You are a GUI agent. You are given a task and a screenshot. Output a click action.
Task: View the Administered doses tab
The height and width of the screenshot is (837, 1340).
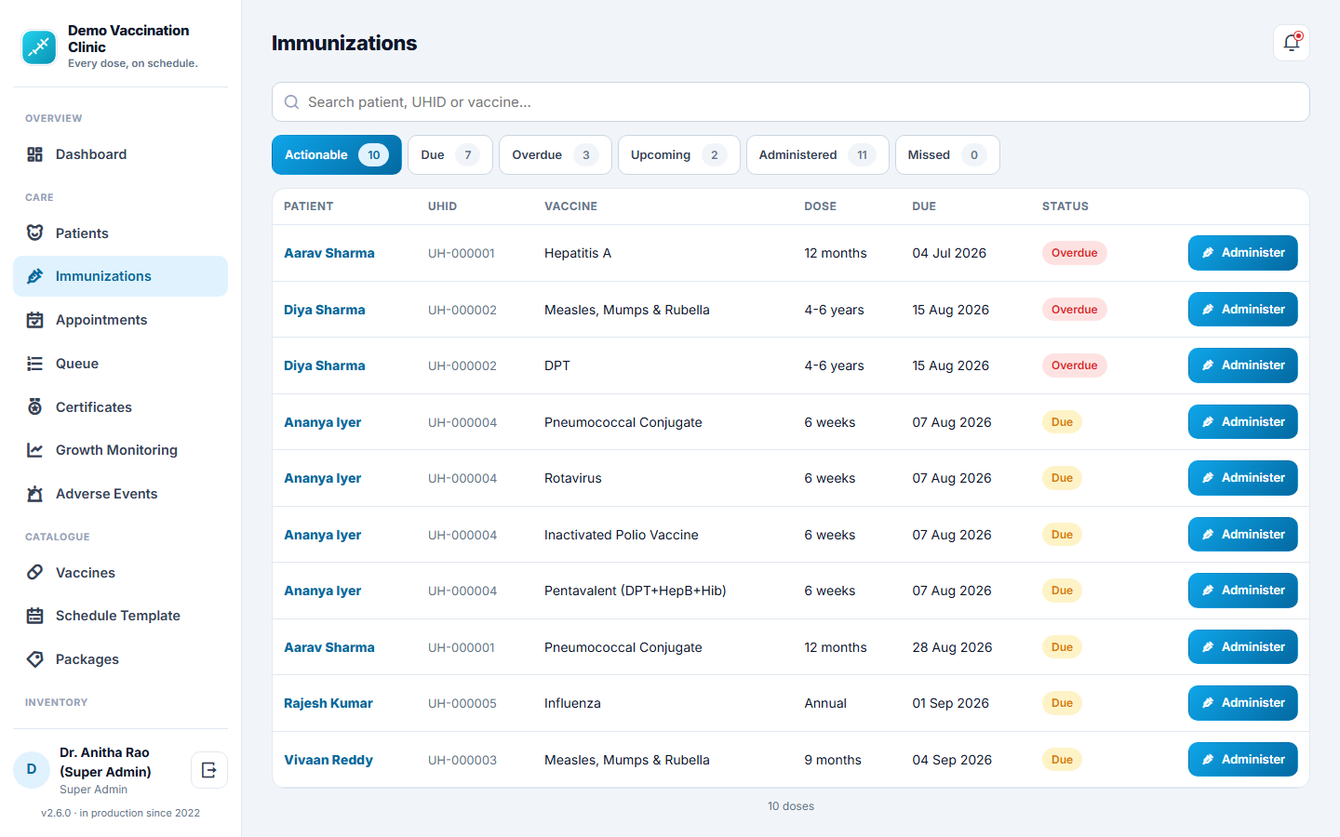[x=817, y=155]
